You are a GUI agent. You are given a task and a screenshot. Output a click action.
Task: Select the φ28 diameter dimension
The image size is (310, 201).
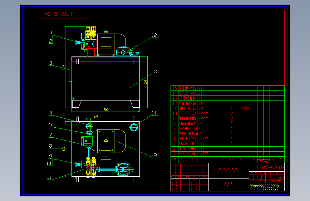pyautogui.click(x=96, y=117)
